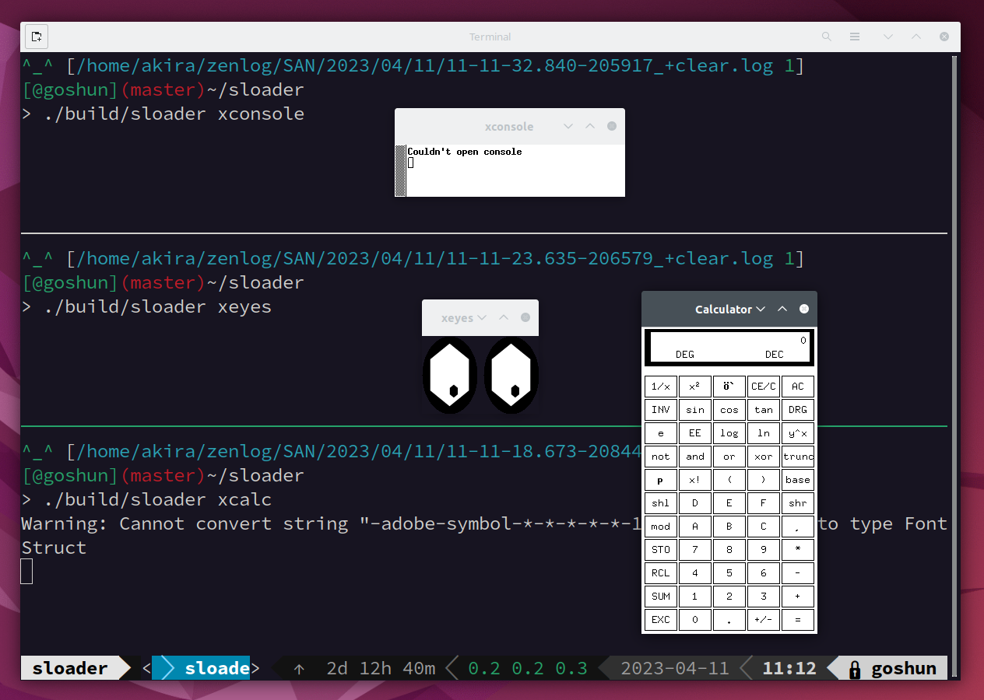Click the DEC indicator in calculator display
The width and height of the screenshot is (984, 700).
point(775,355)
